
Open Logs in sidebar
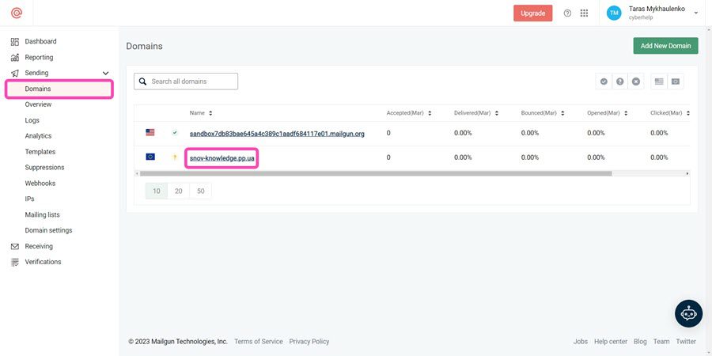[x=32, y=120]
